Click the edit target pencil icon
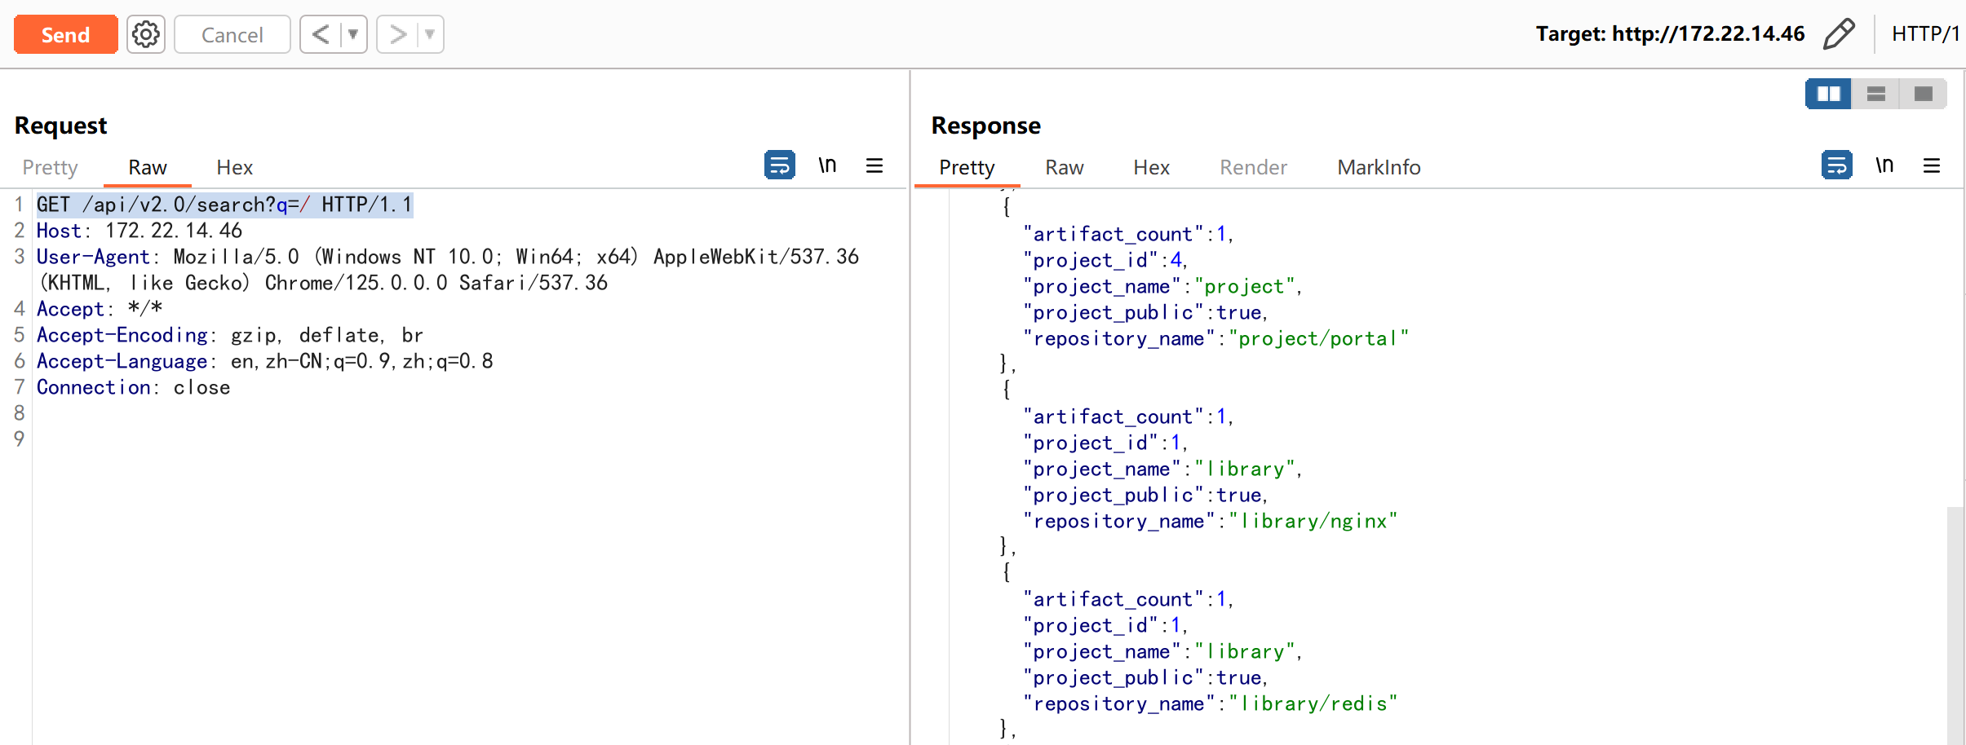The width and height of the screenshot is (1966, 745). coord(1839,34)
